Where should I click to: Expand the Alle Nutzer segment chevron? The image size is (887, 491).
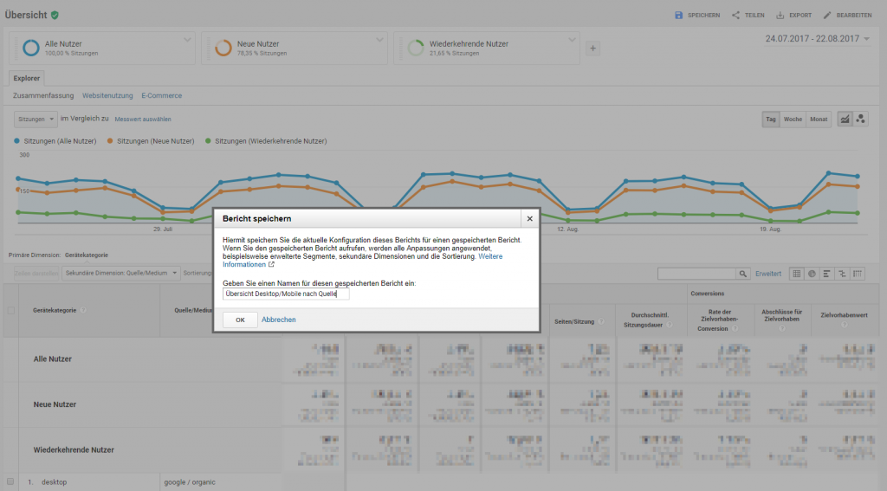(x=187, y=40)
